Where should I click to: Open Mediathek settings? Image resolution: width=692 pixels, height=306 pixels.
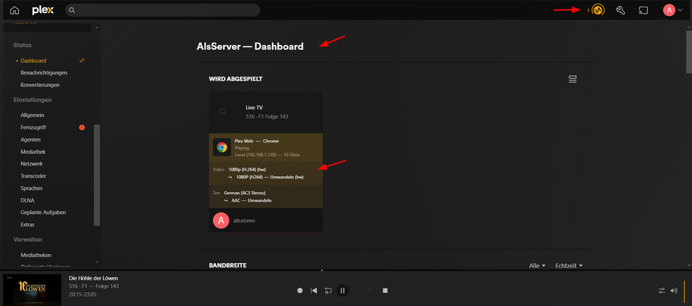[x=33, y=151]
